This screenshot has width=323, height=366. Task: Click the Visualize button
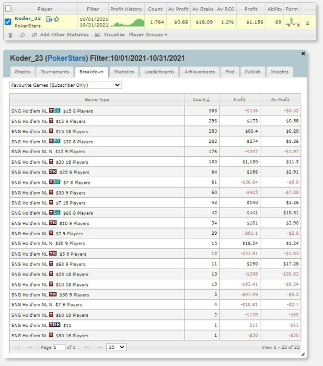110,35
